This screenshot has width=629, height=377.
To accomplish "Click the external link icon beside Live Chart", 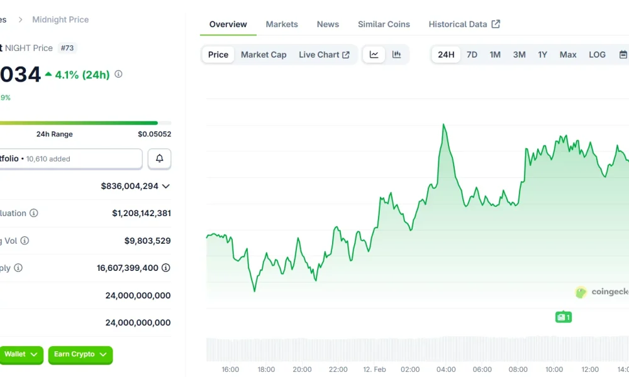I will [347, 55].
